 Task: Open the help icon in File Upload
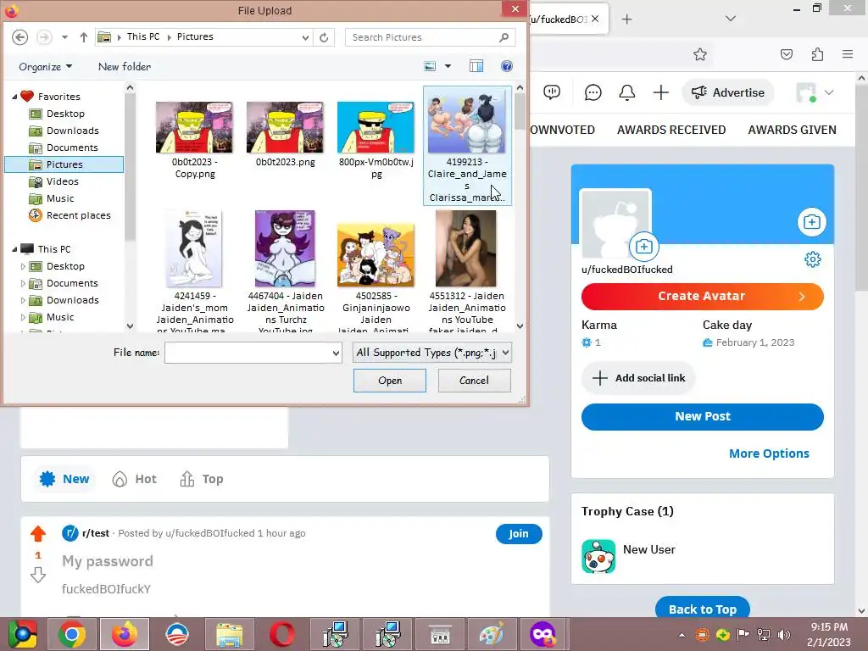tap(506, 66)
